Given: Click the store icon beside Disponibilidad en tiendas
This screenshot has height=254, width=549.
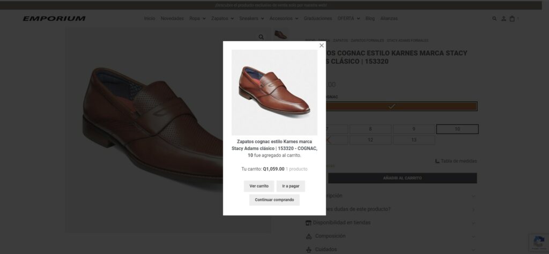Looking at the screenshot, I should tap(308, 223).
